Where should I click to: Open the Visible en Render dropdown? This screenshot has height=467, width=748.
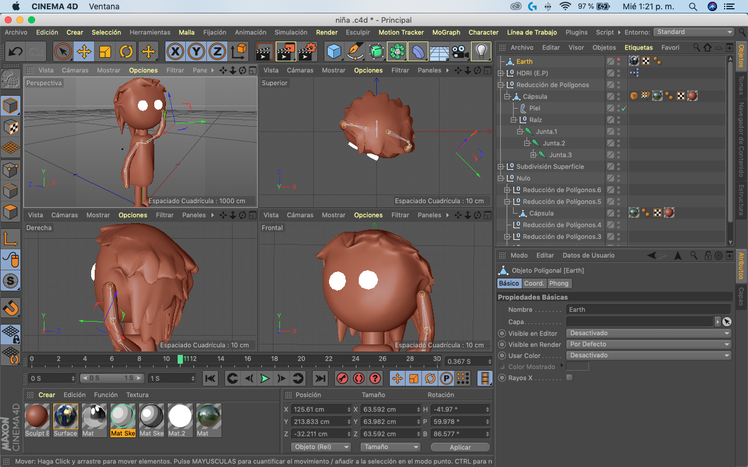tap(649, 344)
